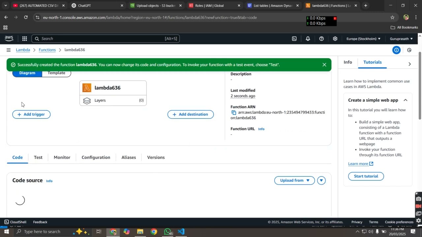Screen dimensions: 422x237
Task: Open the Feedback link in the footer
Action: pos(40,222)
